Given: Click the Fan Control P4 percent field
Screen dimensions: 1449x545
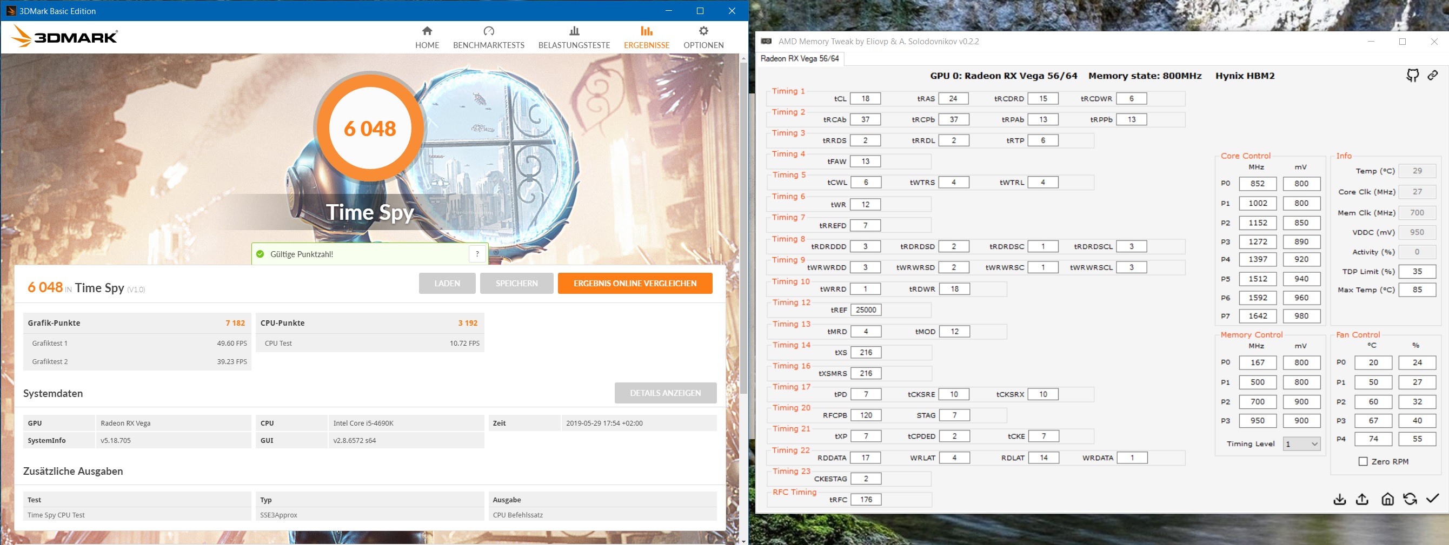Looking at the screenshot, I should (1417, 439).
